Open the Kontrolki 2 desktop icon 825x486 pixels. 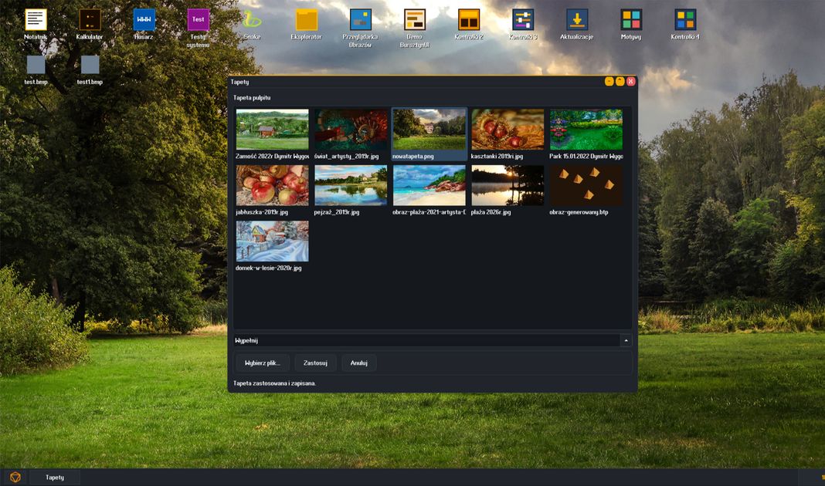point(469,20)
